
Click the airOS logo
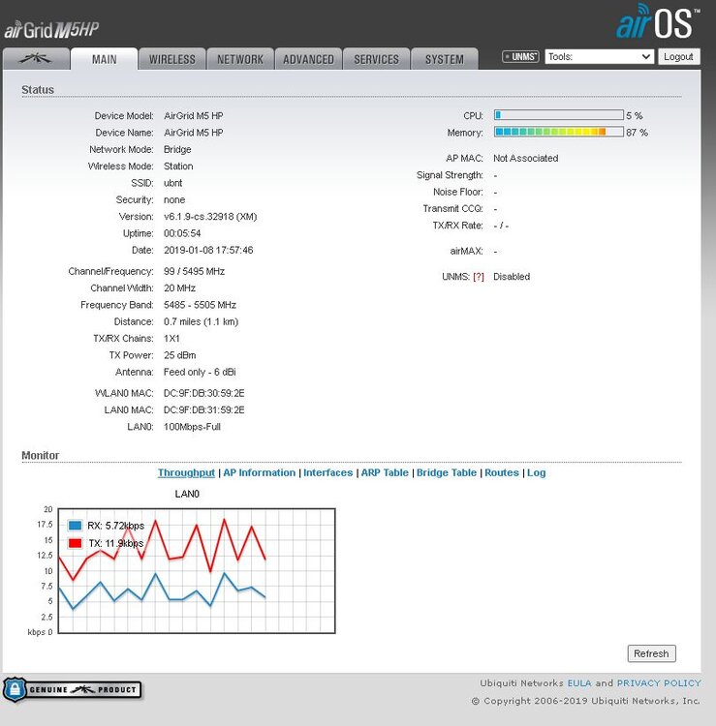(658, 21)
